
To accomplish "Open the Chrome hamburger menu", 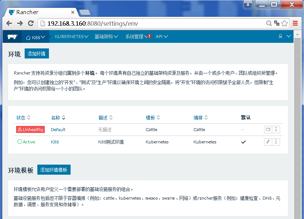I will point(295,23).
